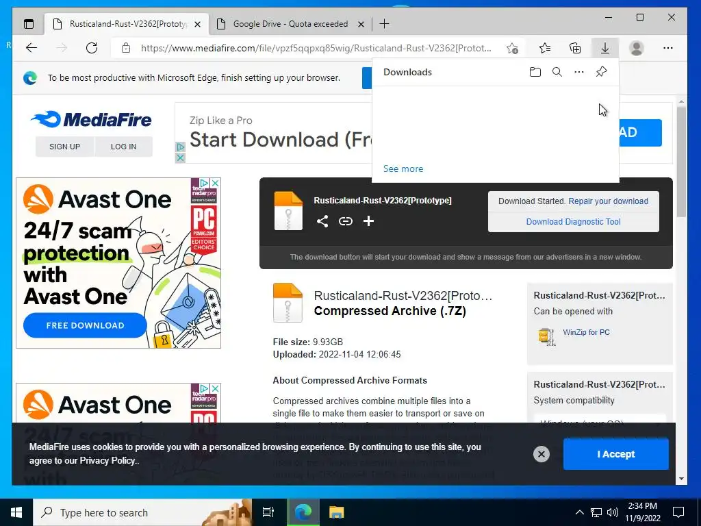Image resolution: width=701 pixels, height=526 pixels.
Task: Click the address bar URL
Action: coord(316,48)
